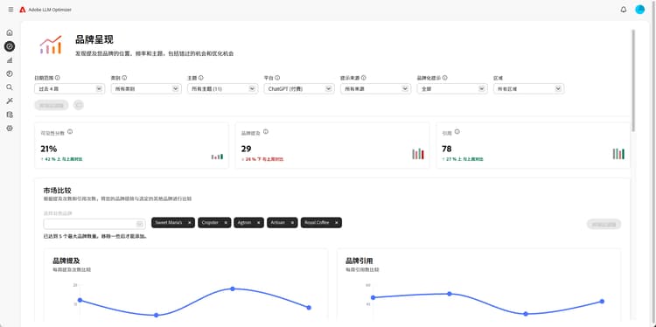Viewport: 656px width, 327px height.
Task: Select the Royal Coffee tag label
Action: (316, 223)
